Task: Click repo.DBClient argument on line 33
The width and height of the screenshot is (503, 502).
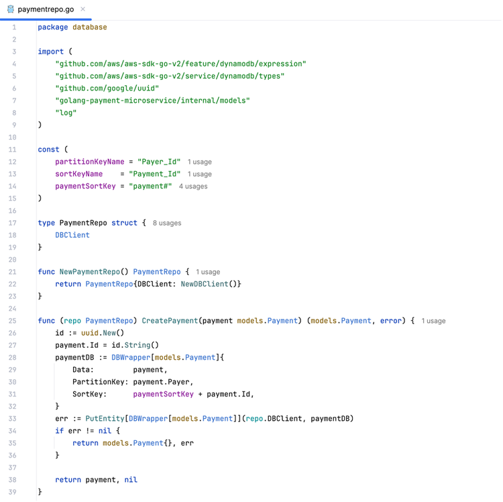Action: [274, 419]
